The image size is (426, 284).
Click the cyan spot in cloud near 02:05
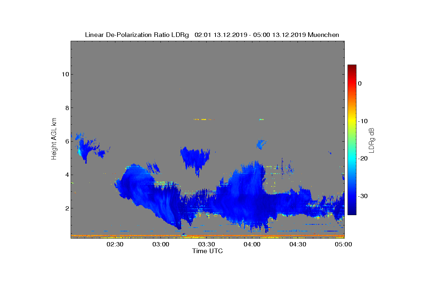[x=80, y=153]
